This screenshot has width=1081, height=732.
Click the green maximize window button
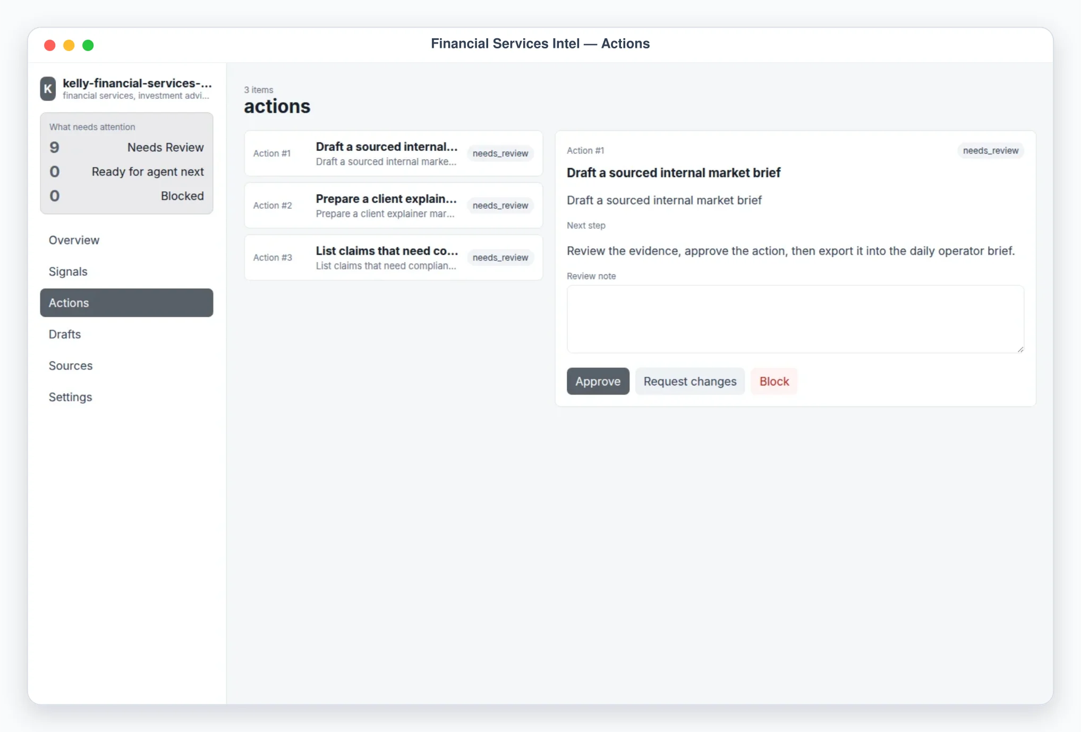(88, 45)
